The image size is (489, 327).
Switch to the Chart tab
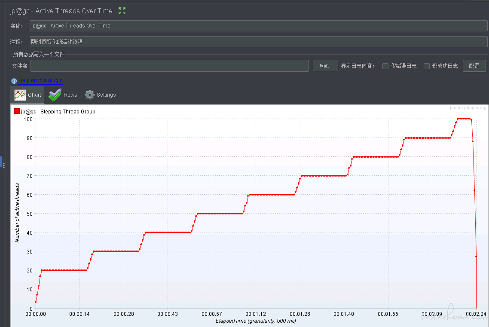(28, 95)
